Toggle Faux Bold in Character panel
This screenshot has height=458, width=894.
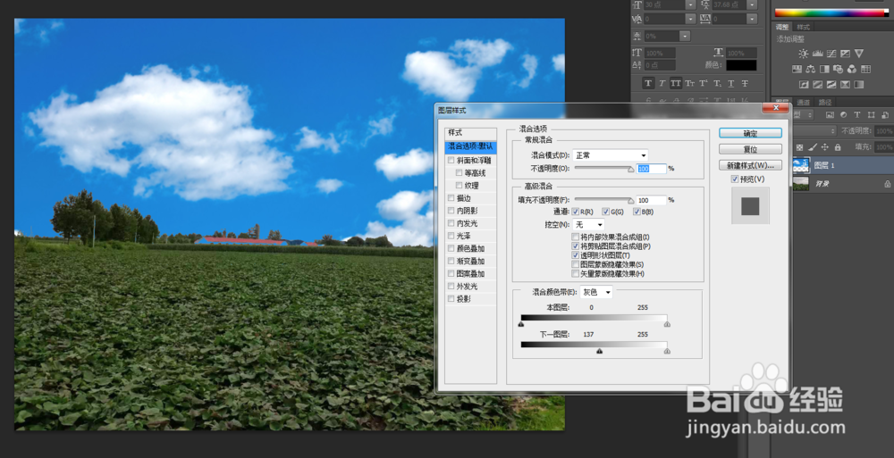coord(648,83)
